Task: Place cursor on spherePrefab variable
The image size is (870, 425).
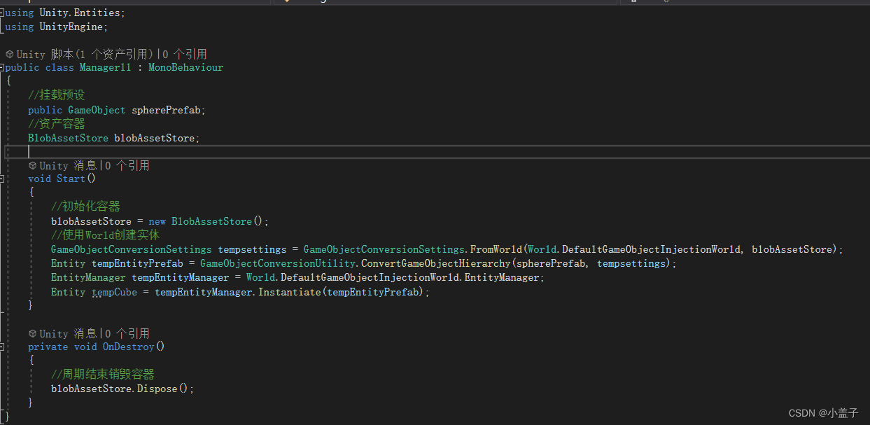Action: pyautogui.click(x=166, y=110)
